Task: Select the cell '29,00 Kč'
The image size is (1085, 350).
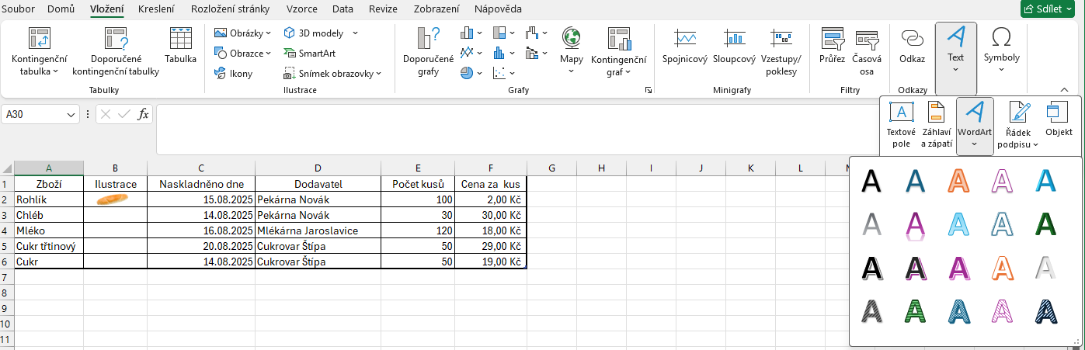Action: pyautogui.click(x=491, y=246)
